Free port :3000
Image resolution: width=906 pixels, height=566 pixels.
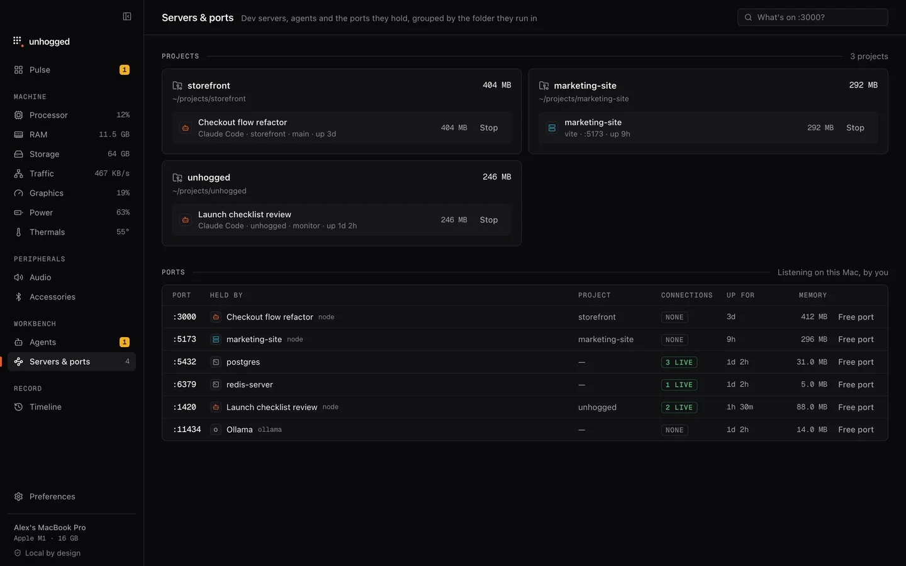point(856,317)
